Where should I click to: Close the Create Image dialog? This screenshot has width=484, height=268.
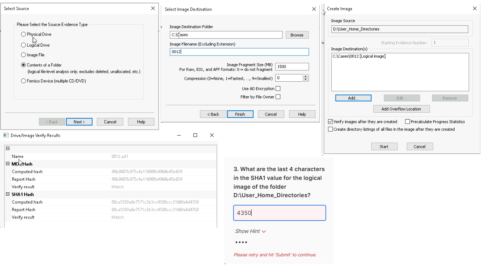pos(474,8)
